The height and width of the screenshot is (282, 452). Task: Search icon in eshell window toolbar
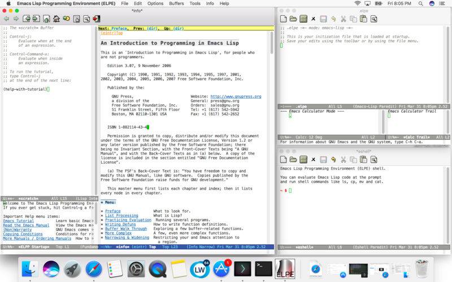(x=373, y=160)
